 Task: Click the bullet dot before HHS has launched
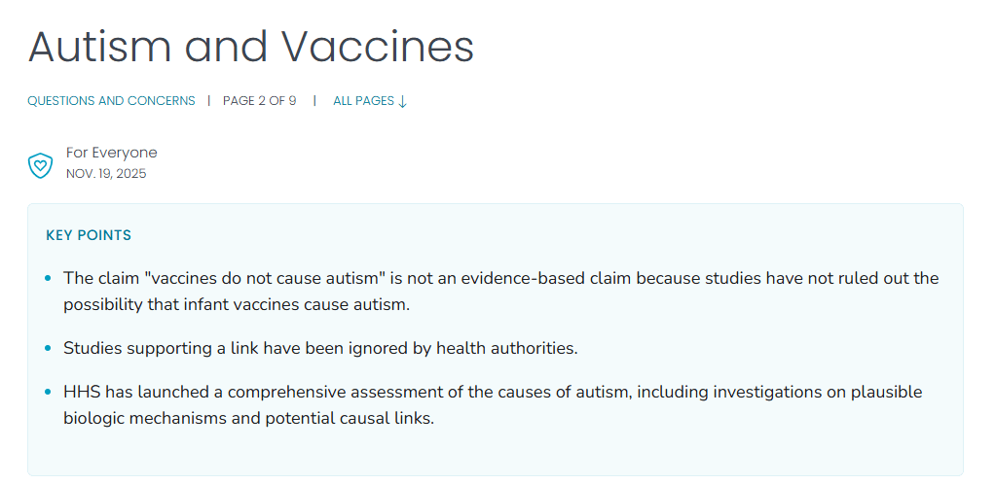click(49, 392)
